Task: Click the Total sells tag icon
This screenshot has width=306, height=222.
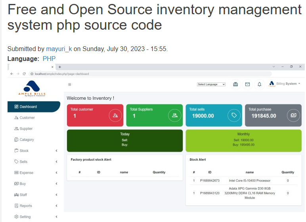Action: pyautogui.click(x=234, y=116)
